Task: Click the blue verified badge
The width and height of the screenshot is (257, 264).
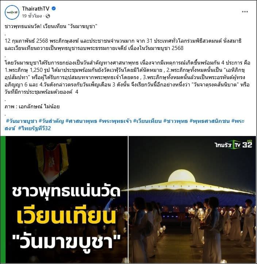Action: 54,8
